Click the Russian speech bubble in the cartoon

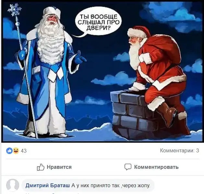[98, 22]
